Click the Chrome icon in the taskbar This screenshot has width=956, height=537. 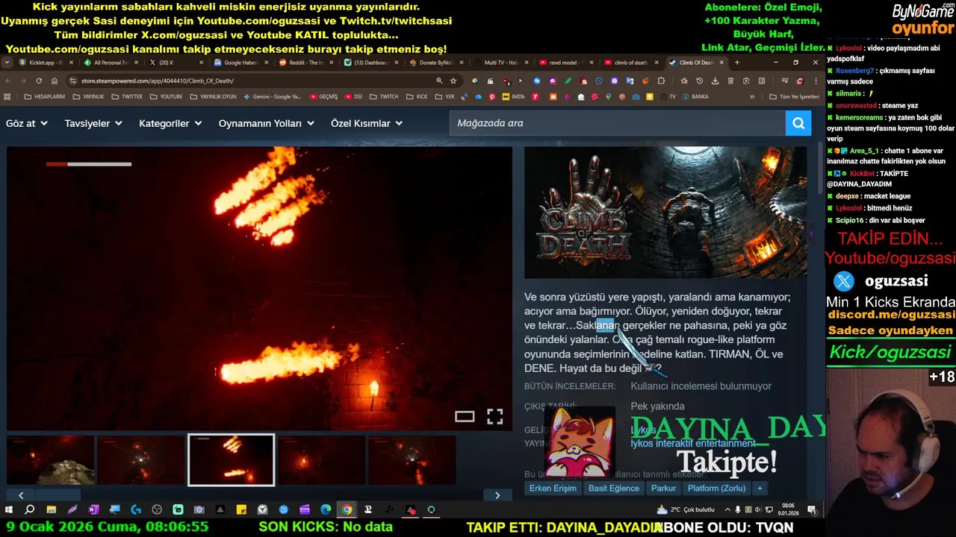pos(347,509)
